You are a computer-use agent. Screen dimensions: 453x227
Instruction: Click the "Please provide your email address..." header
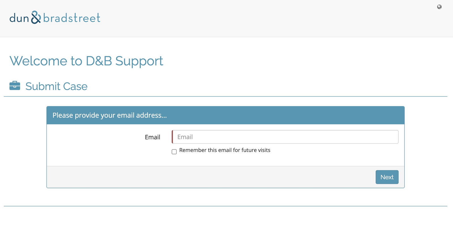coord(110,115)
